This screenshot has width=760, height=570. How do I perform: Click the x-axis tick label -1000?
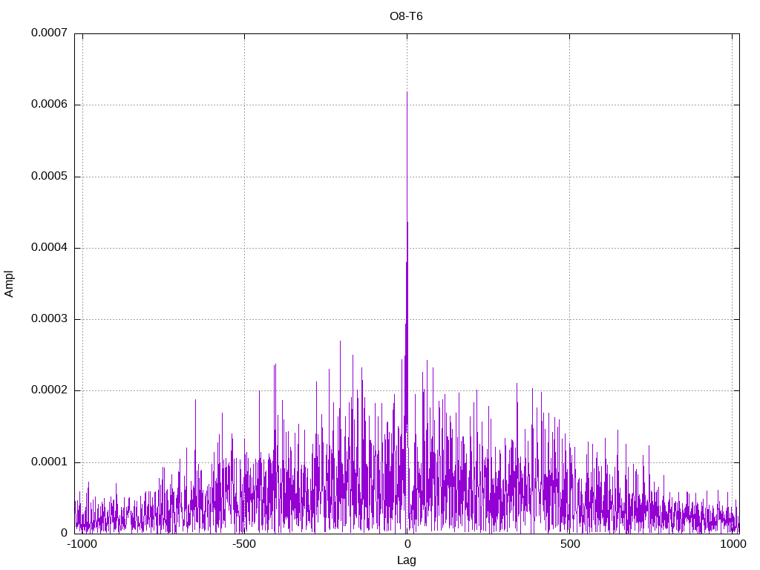coord(82,544)
